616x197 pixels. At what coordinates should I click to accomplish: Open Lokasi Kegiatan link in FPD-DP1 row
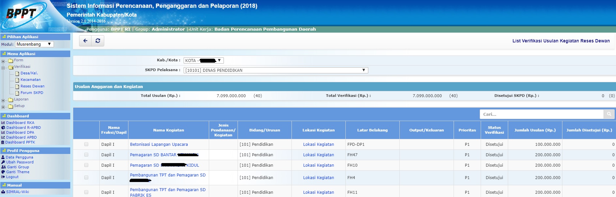[x=318, y=144]
